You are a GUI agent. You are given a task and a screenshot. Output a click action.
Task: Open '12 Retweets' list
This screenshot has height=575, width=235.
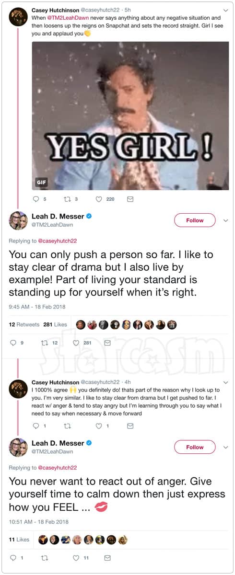click(24, 324)
